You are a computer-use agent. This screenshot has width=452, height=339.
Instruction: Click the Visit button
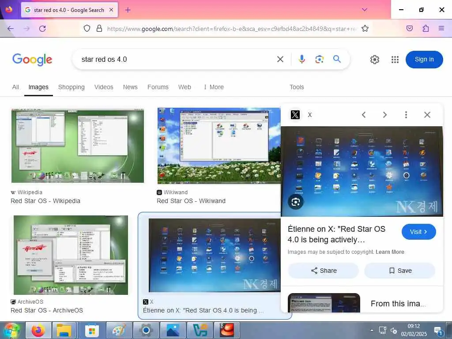[x=418, y=232]
